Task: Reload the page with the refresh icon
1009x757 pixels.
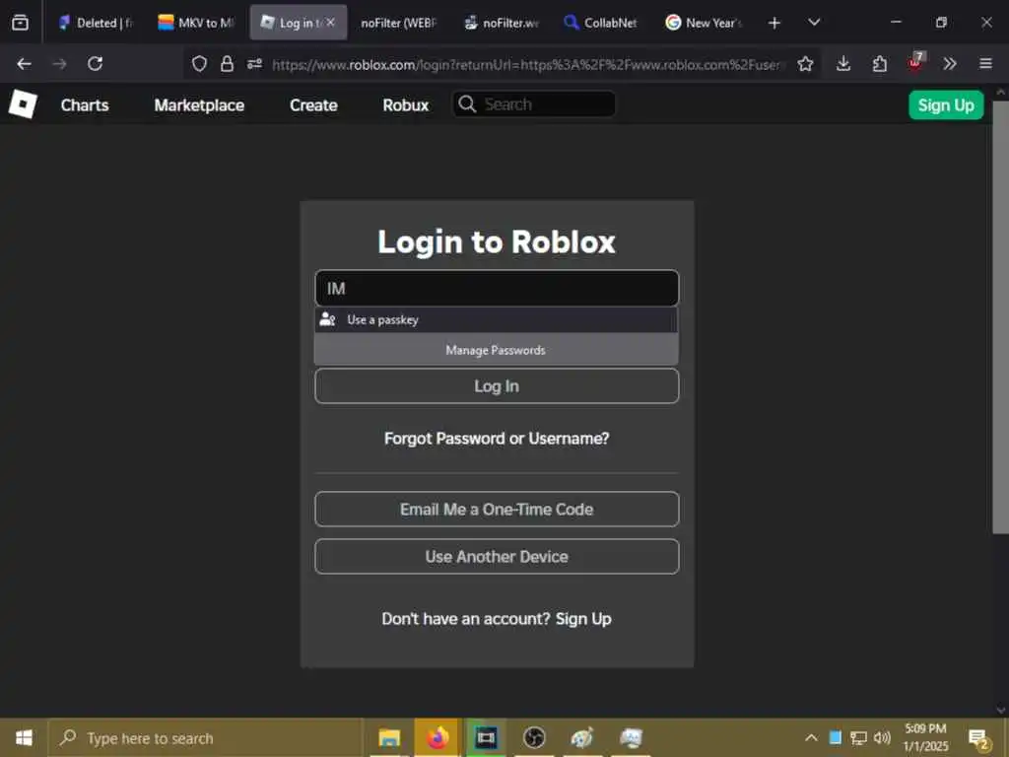Action: 96,64
